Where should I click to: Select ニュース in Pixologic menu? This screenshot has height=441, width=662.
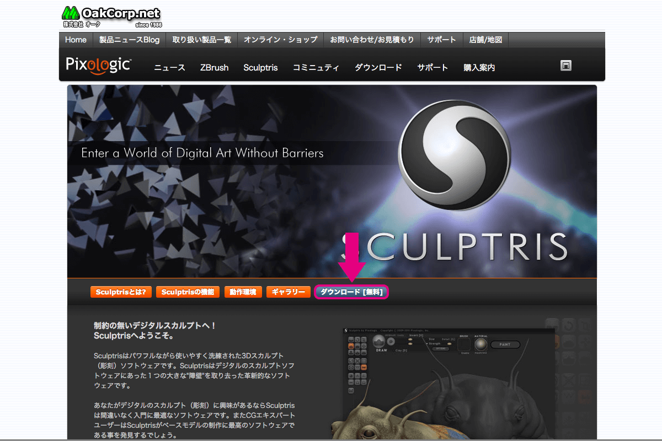169,68
